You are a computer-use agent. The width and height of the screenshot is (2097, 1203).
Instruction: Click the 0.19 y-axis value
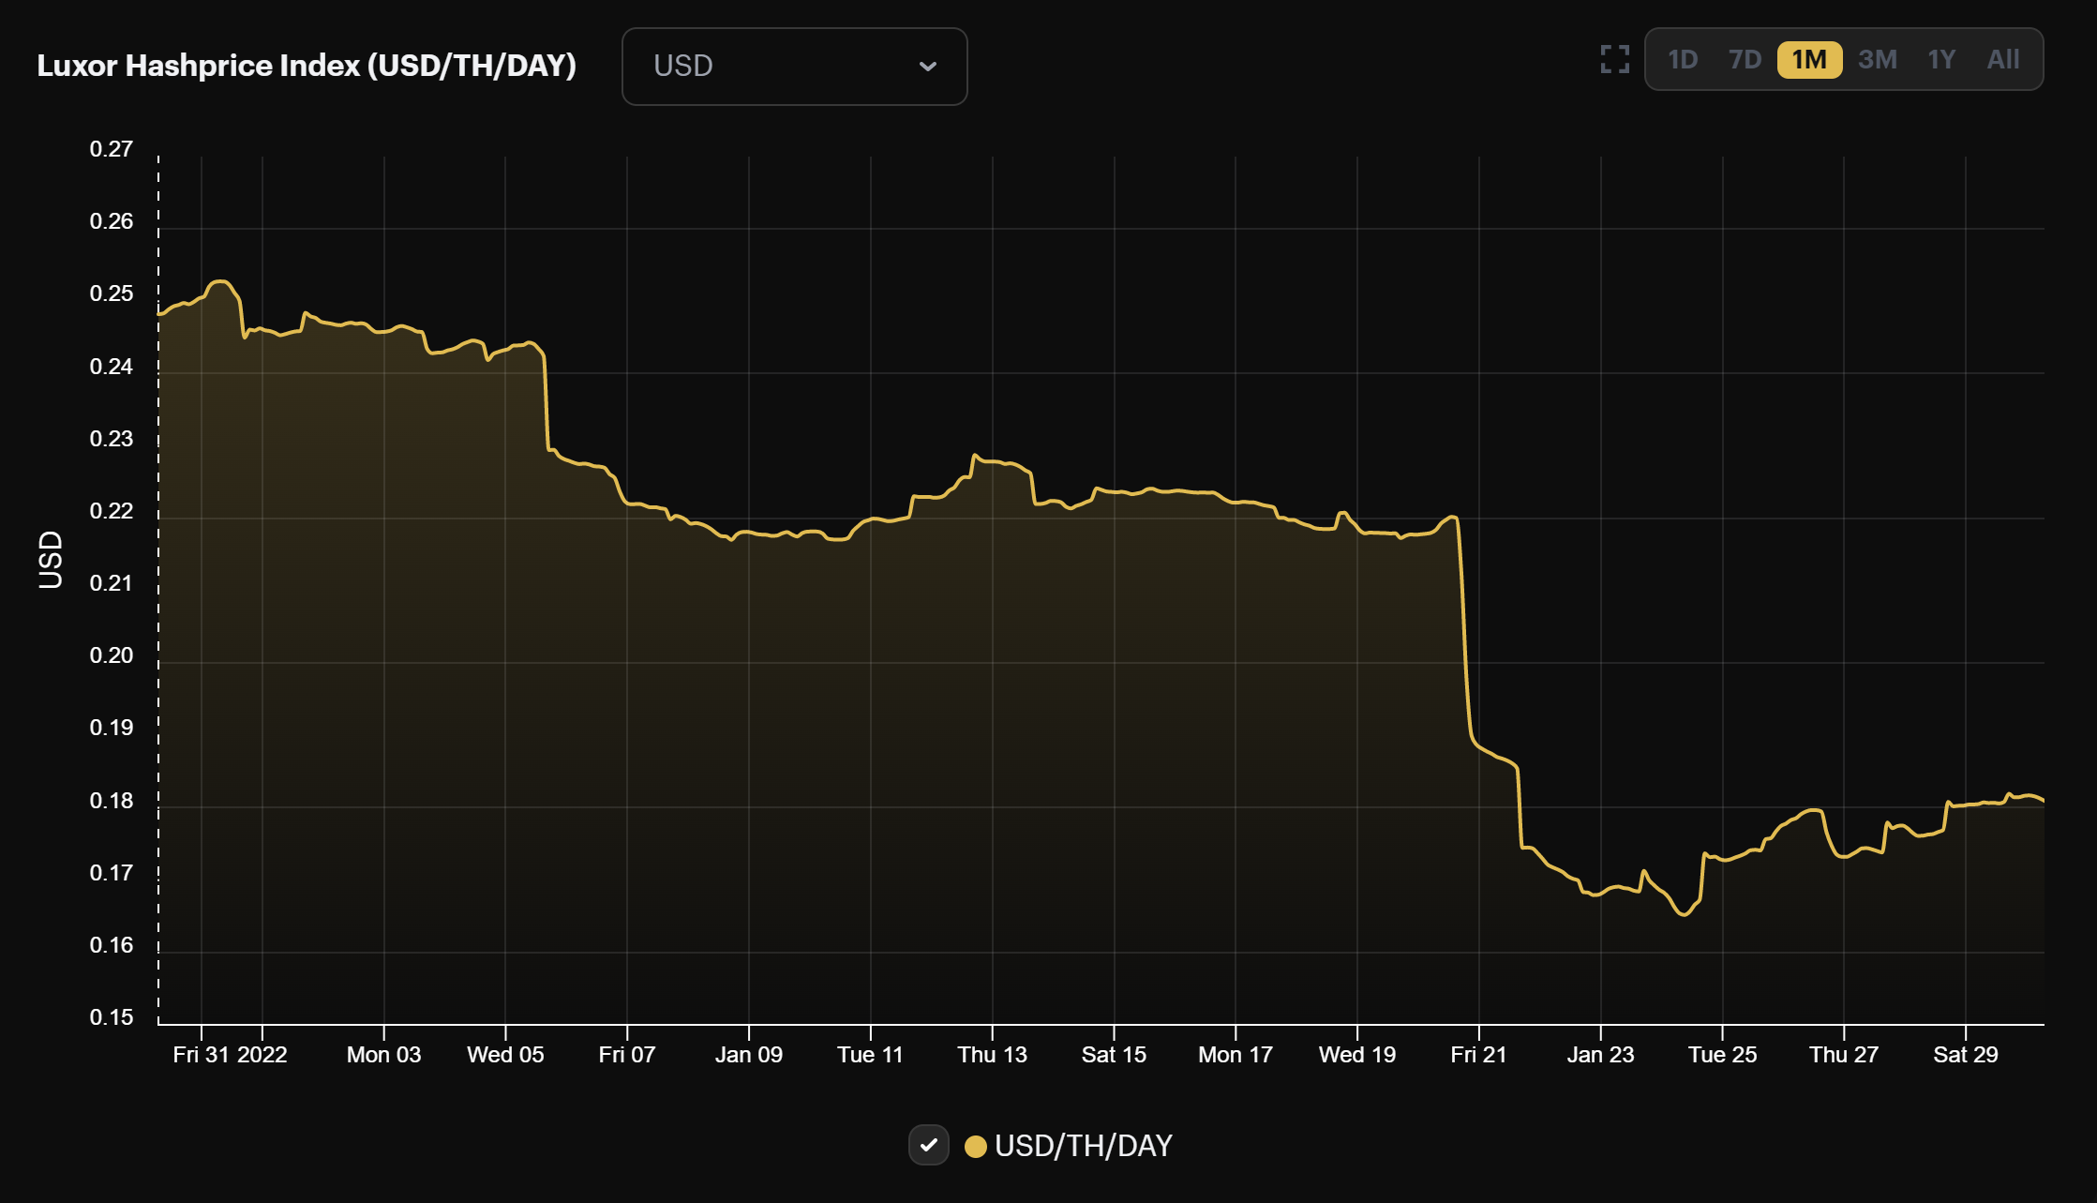pos(112,728)
